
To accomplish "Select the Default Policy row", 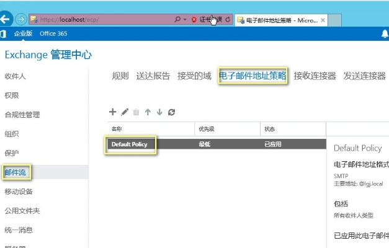I will tap(214, 144).
